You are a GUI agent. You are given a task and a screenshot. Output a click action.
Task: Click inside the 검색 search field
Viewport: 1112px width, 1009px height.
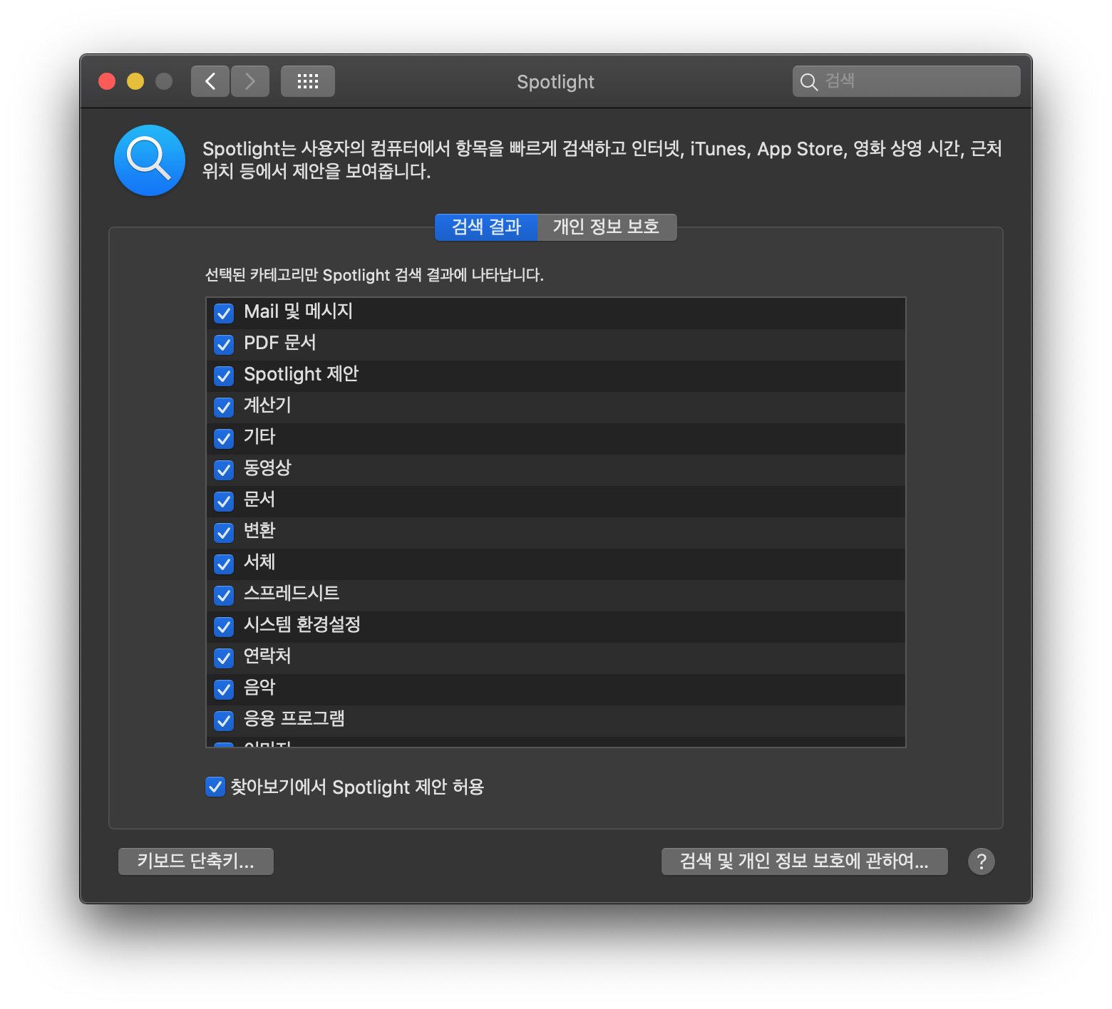(x=907, y=81)
